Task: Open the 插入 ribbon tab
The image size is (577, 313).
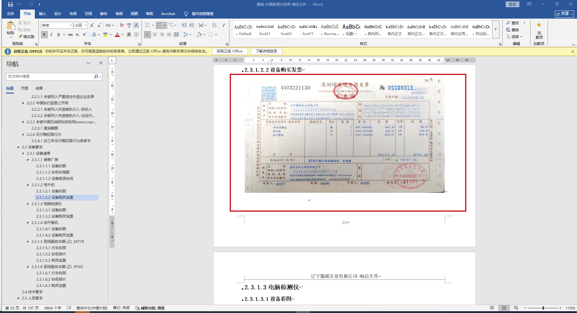Action: [43, 14]
